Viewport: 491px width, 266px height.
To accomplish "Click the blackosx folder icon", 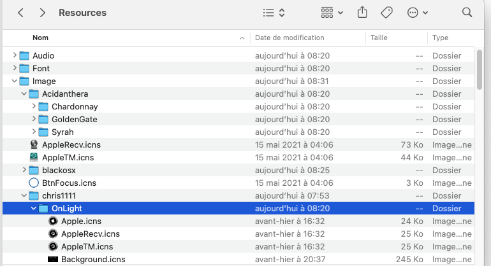I will tap(34, 171).
